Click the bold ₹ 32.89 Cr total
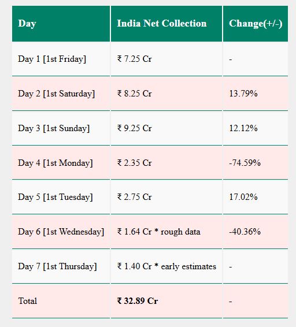 click(138, 301)
